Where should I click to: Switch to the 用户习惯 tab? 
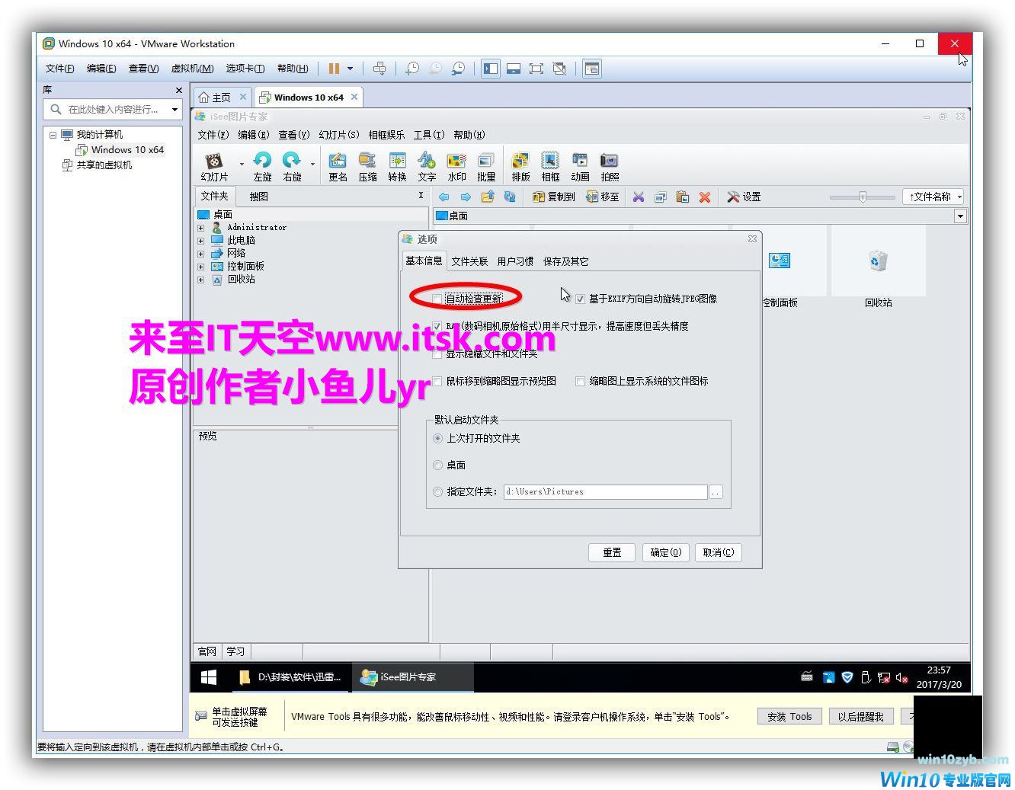[515, 261]
